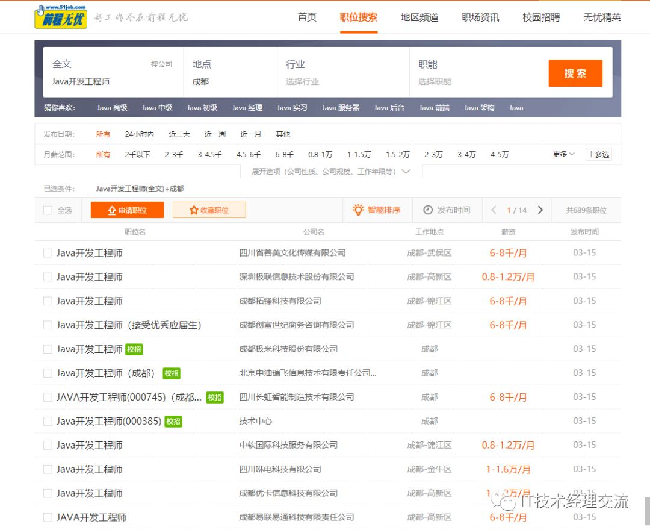Open 中软国际科技服务有限公司 company link
The image size is (650, 530).
click(288, 446)
